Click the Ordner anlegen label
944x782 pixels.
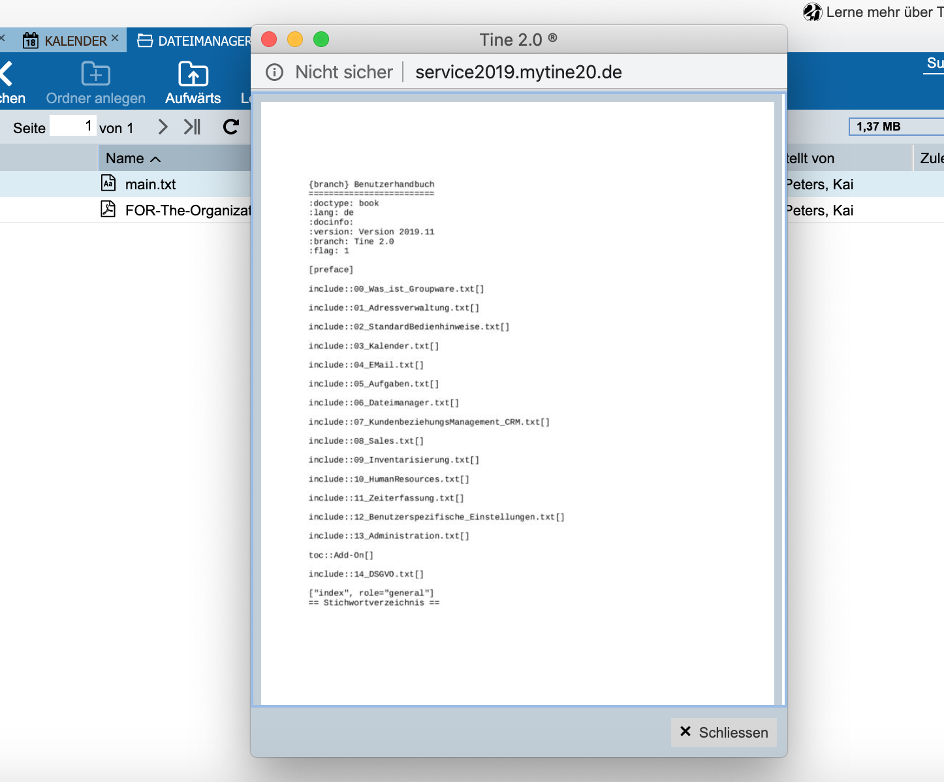[x=96, y=99]
